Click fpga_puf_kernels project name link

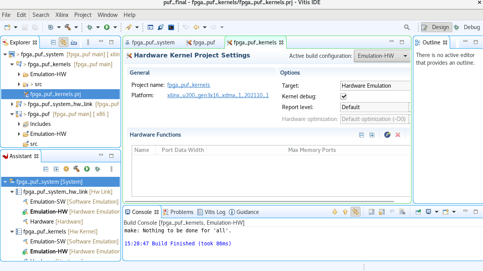[x=189, y=85]
